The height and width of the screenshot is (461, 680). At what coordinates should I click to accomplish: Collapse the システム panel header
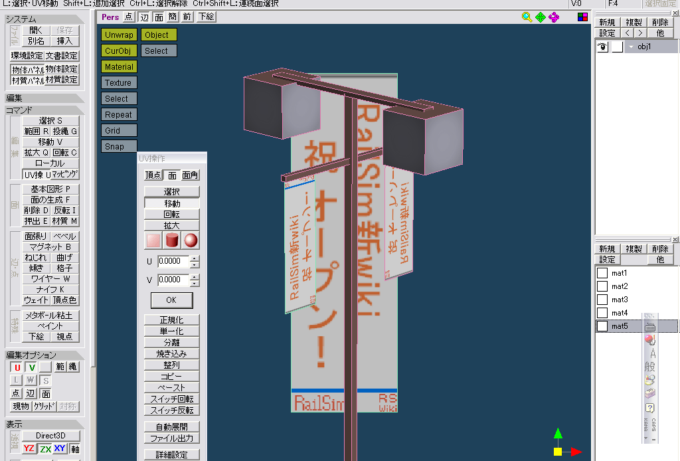[44, 19]
